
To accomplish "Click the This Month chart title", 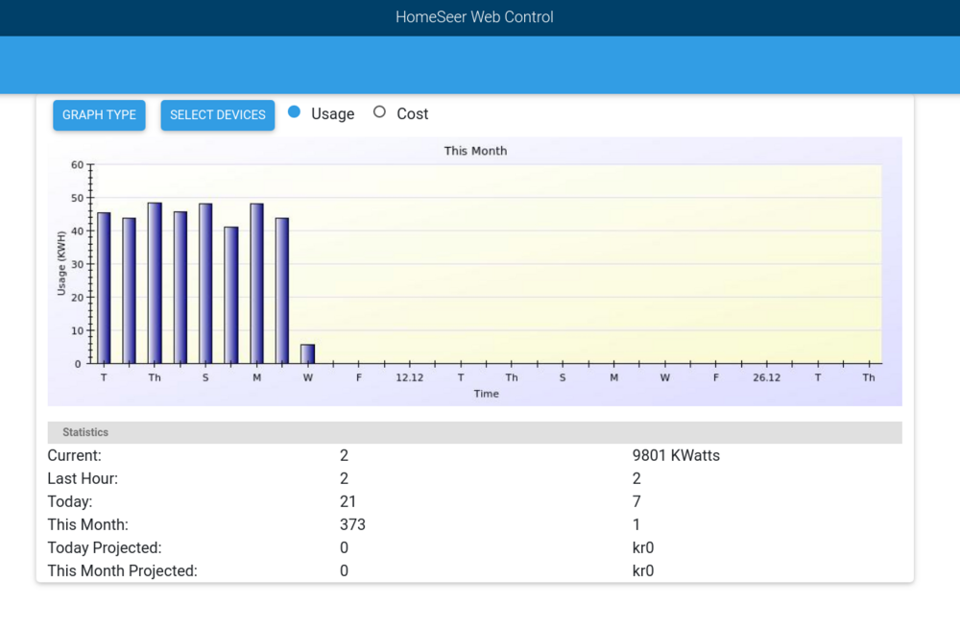I will [x=475, y=151].
